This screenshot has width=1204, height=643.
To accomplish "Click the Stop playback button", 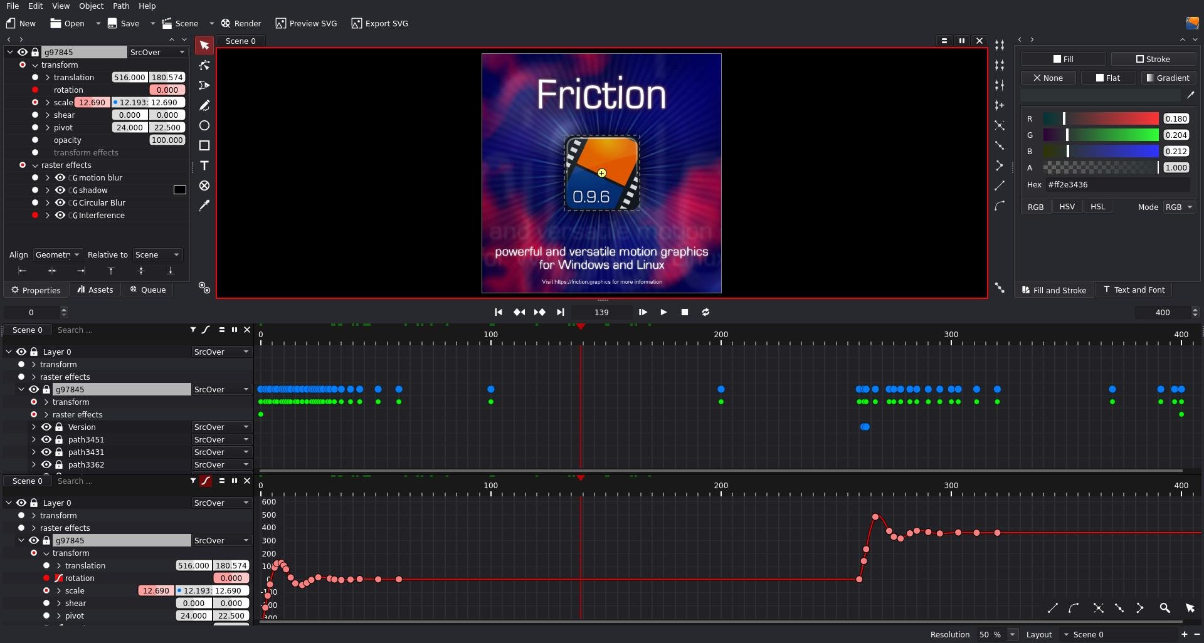I will pyautogui.click(x=685, y=312).
